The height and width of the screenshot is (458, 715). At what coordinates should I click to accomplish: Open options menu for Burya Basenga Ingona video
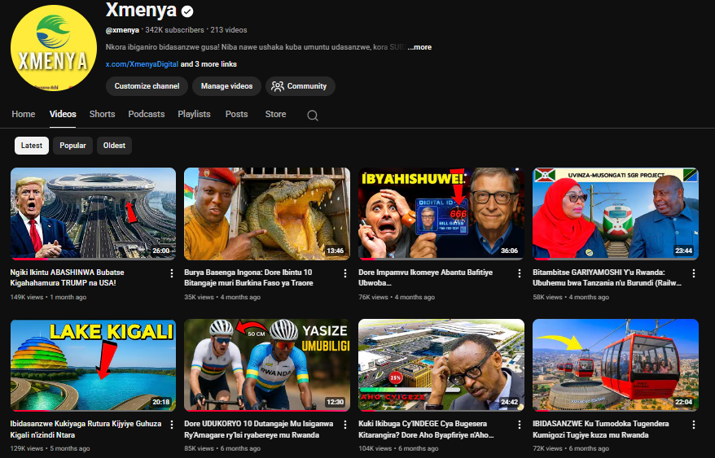coord(345,273)
